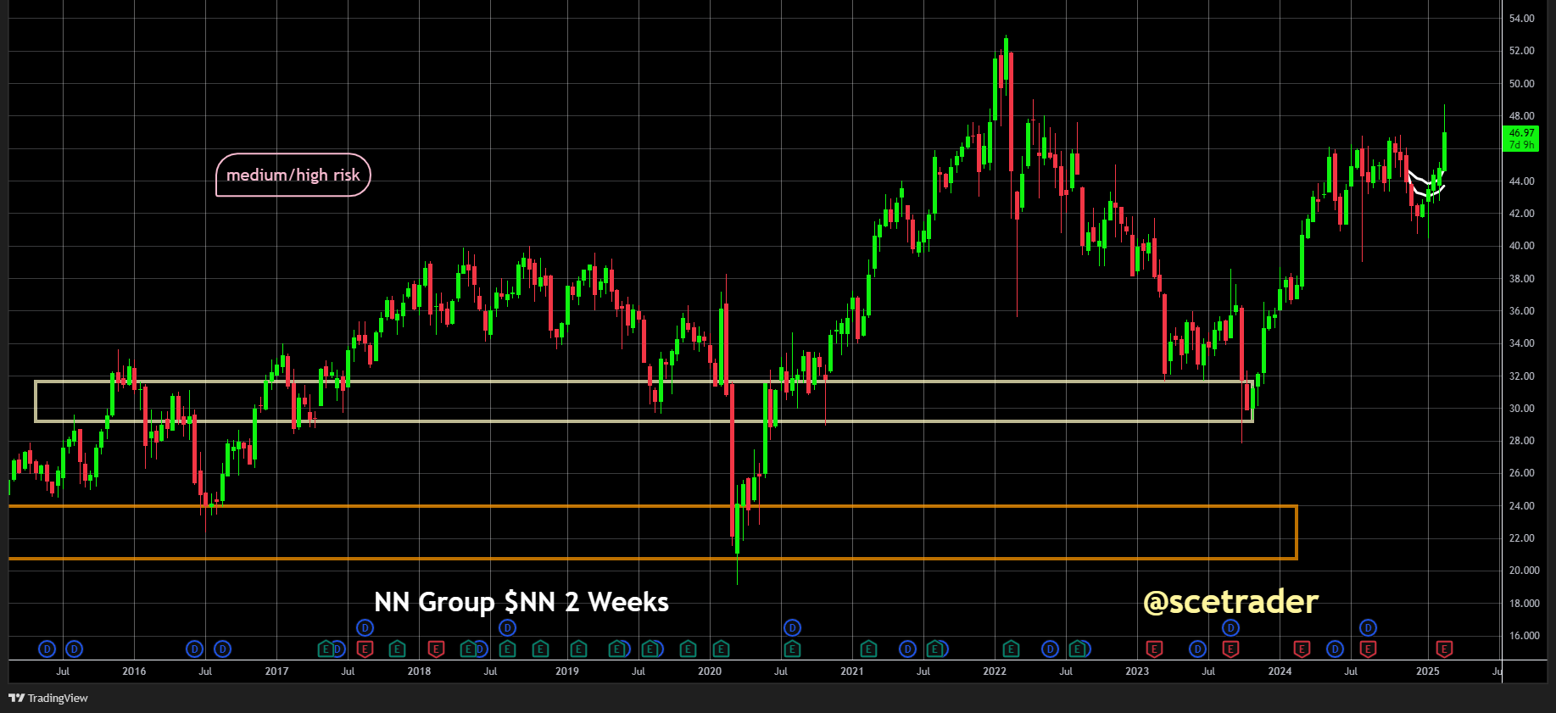The height and width of the screenshot is (713, 1556).
Task: Open the last red earnings marker near 2025
Action: click(1444, 649)
